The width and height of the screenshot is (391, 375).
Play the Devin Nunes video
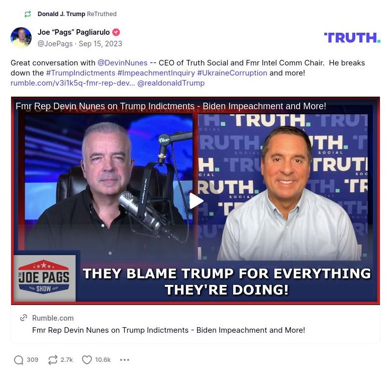coord(195,201)
